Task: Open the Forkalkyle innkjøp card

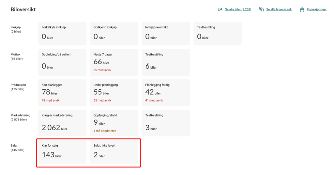Action: coord(62,33)
